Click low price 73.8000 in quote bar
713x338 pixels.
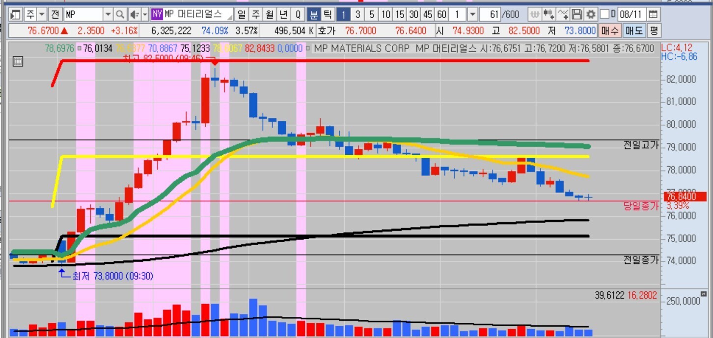point(580,31)
